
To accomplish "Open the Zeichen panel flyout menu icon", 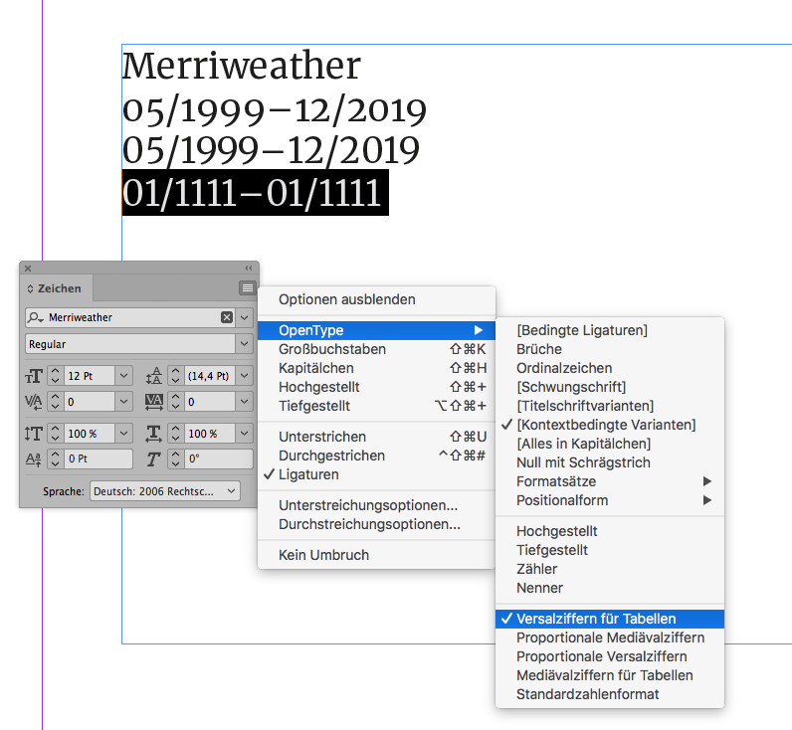I will tap(248, 287).
